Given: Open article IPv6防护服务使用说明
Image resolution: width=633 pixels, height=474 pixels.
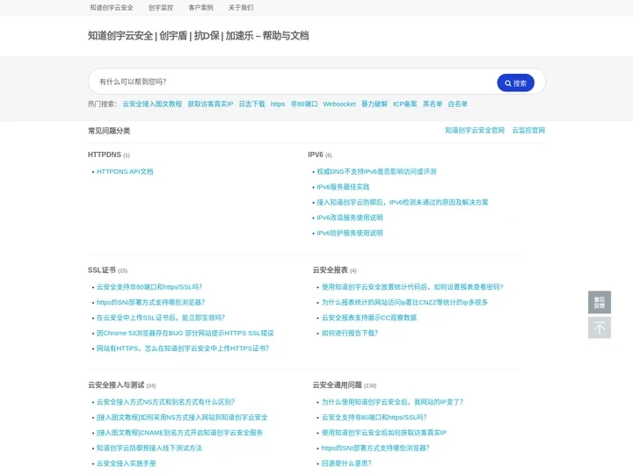Looking at the screenshot, I should pos(350,233).
